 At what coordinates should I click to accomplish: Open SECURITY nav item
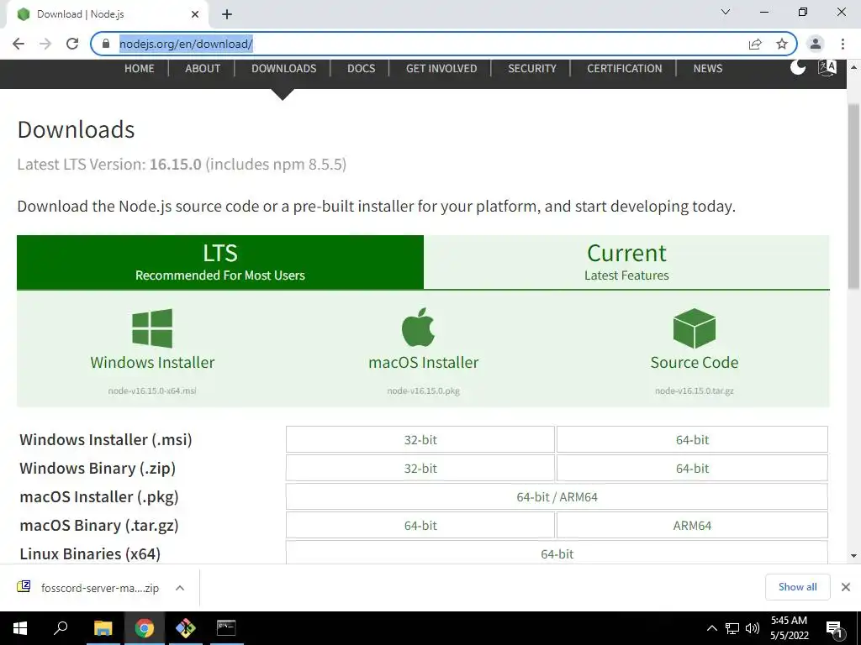[x=532, y=69]
